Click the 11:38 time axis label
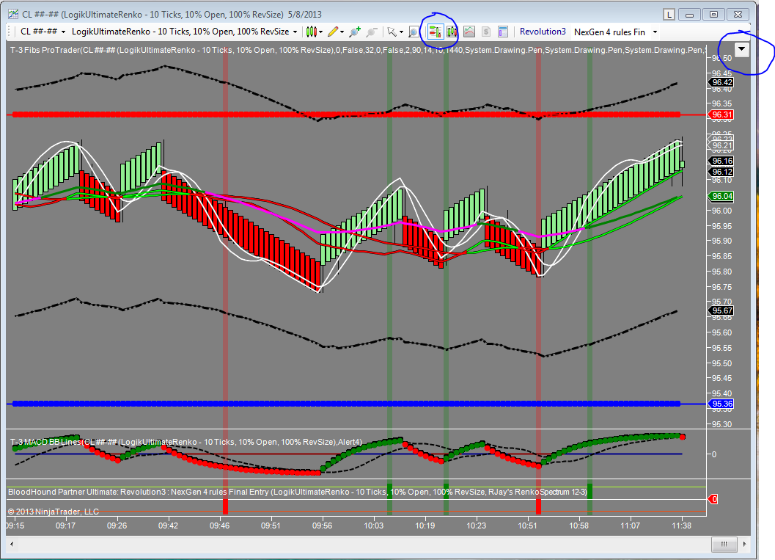Image resolution: width=775 pixels, height=560 pixels. point(682,526)
